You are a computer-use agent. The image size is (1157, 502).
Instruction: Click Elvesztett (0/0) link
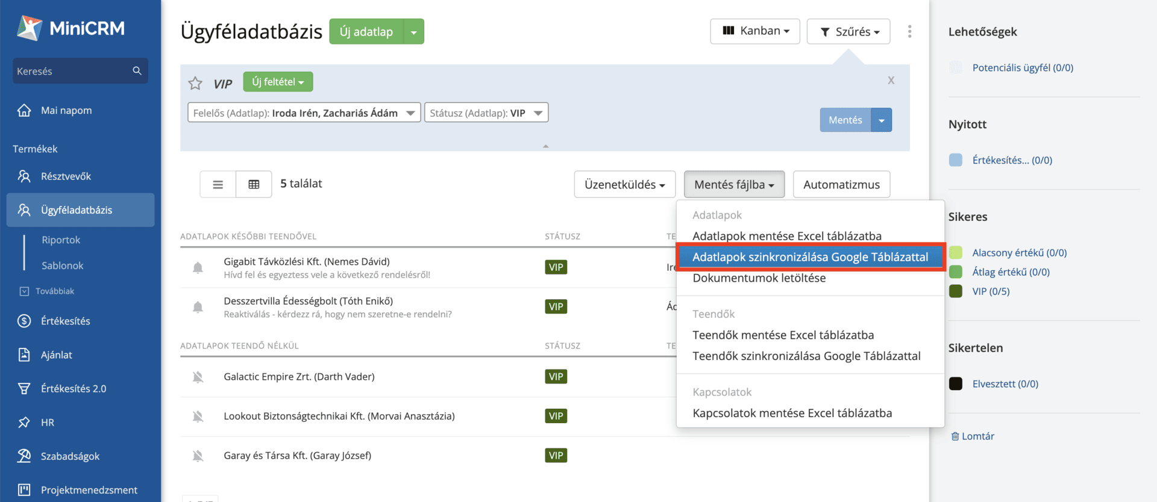coord(1005,384)
